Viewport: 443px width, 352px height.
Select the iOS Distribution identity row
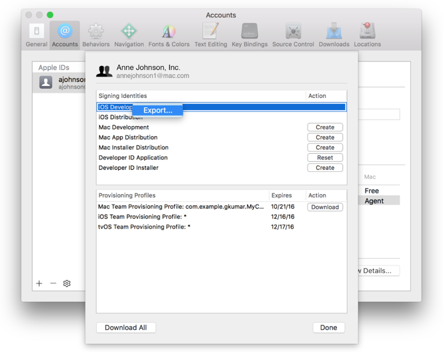click(221, 117)
